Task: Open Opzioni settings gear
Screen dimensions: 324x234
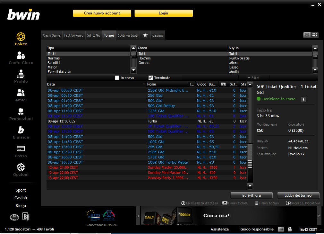Action: (21, 170)
